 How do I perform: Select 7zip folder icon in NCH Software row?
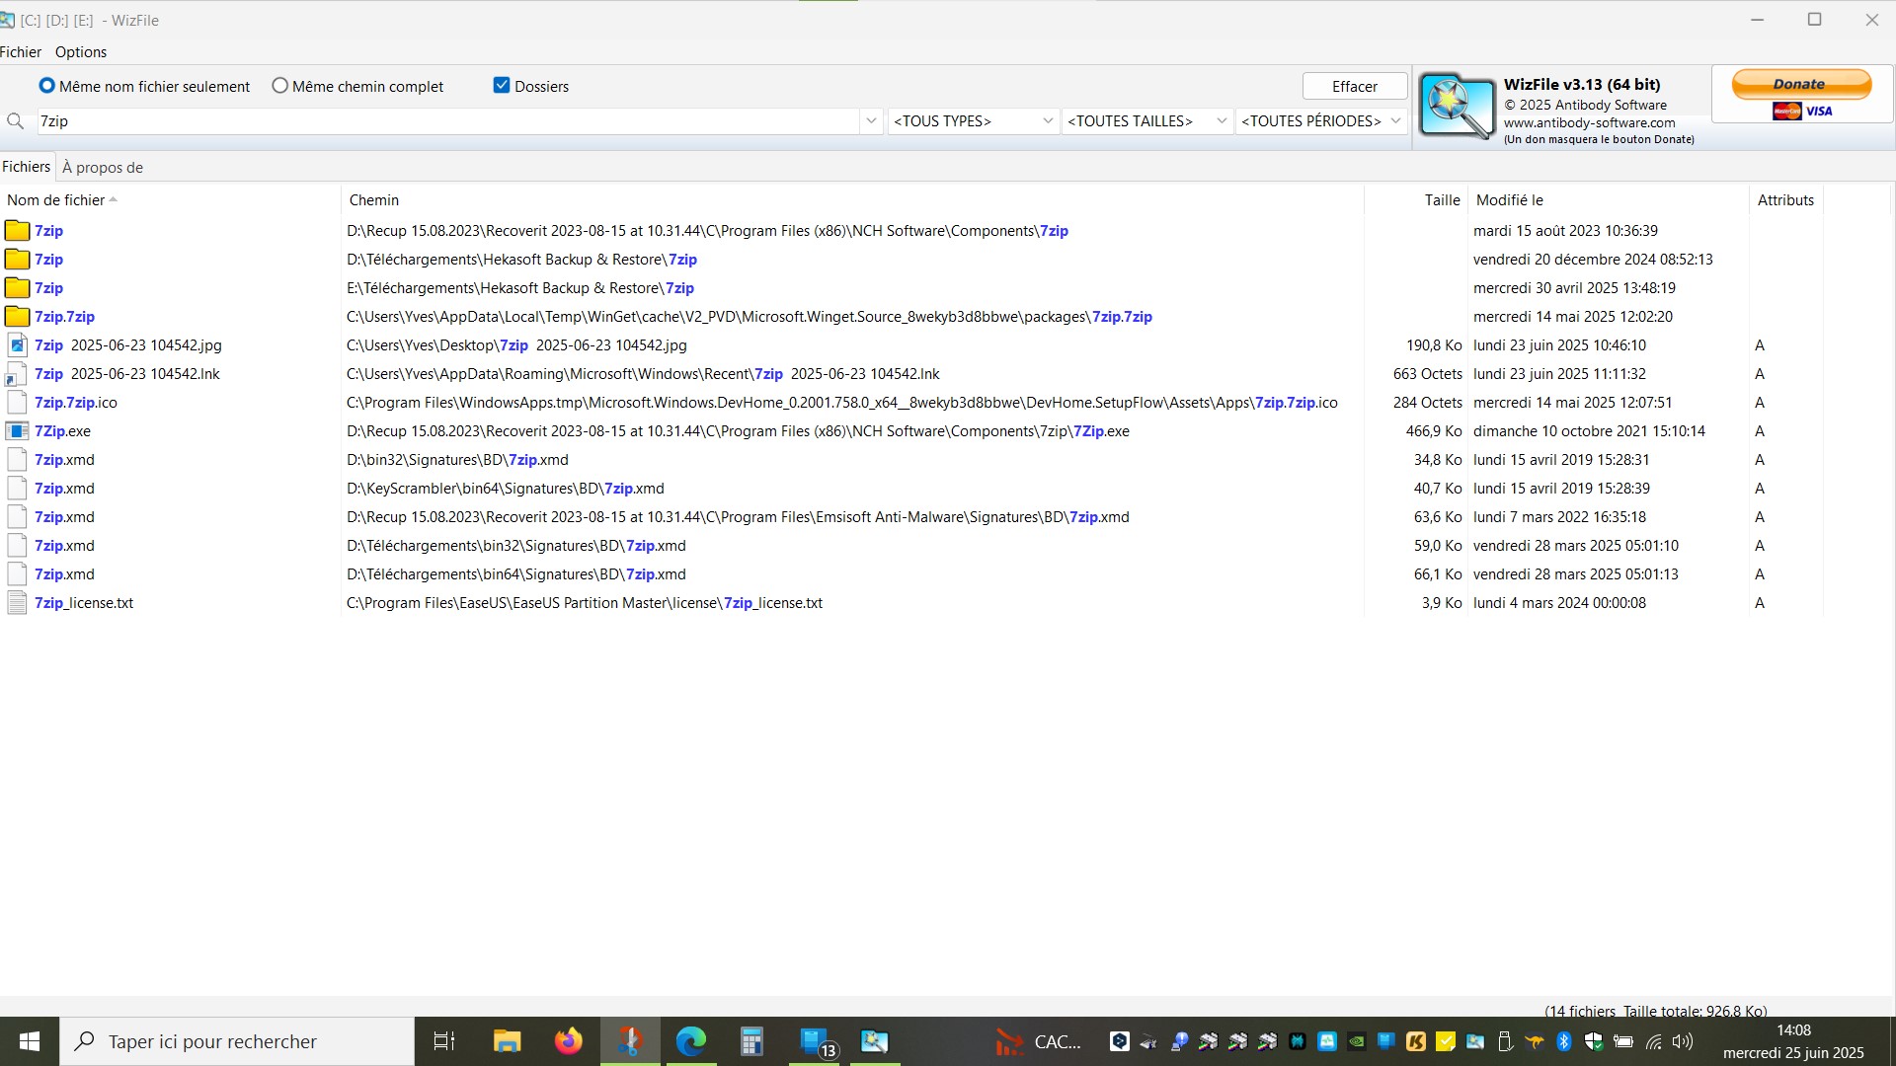pos(17,231)
